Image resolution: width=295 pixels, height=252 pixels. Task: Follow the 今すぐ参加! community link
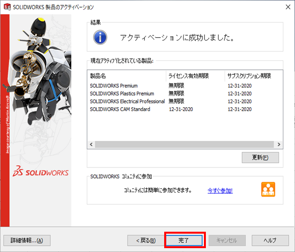click(220, 191)
